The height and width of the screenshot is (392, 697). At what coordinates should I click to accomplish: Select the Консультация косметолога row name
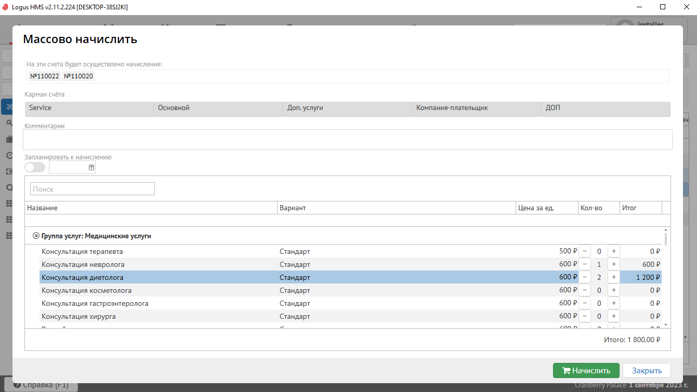(86, 290)
